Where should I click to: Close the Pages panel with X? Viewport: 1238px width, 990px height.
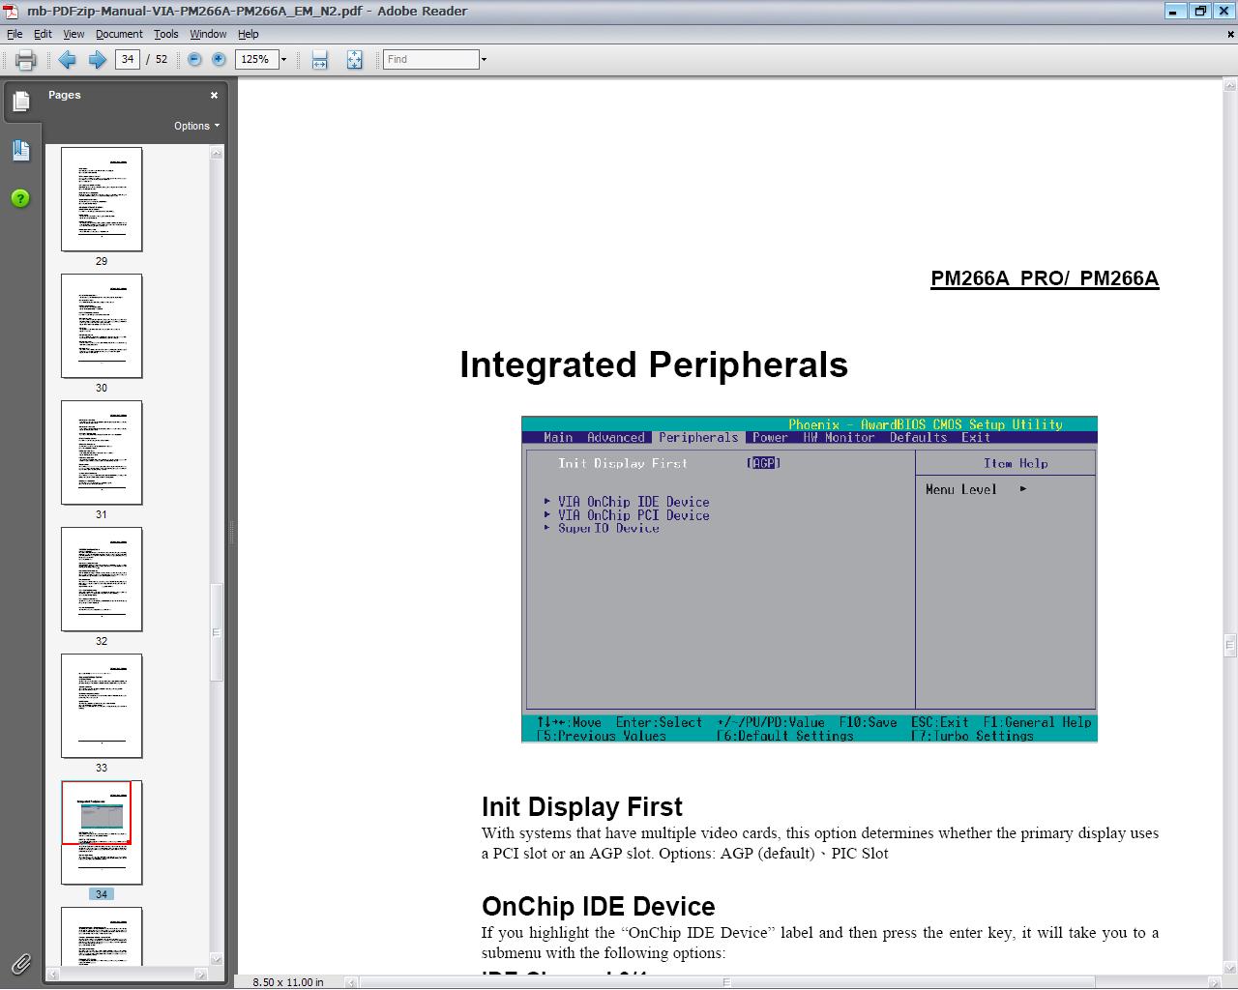point(215,95)
